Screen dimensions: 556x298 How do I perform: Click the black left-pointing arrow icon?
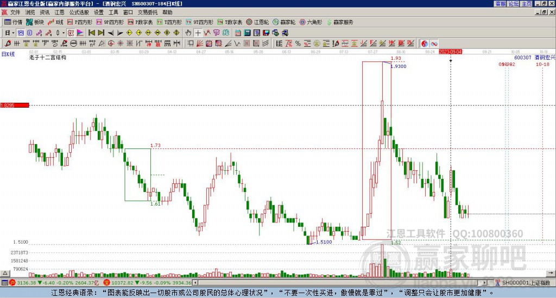point(111,33)
